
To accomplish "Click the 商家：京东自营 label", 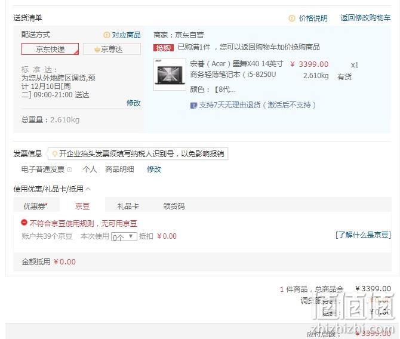I will (x=179, y=35).
